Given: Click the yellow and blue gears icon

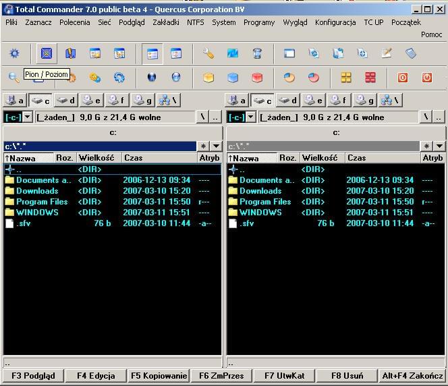Looking at the screenshot, I should click(95, 78).
